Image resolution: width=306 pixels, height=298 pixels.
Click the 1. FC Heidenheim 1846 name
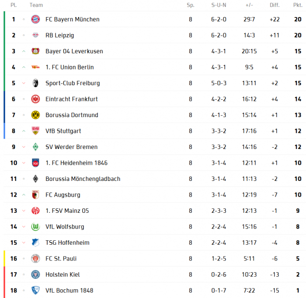click(x=76, y=163)
